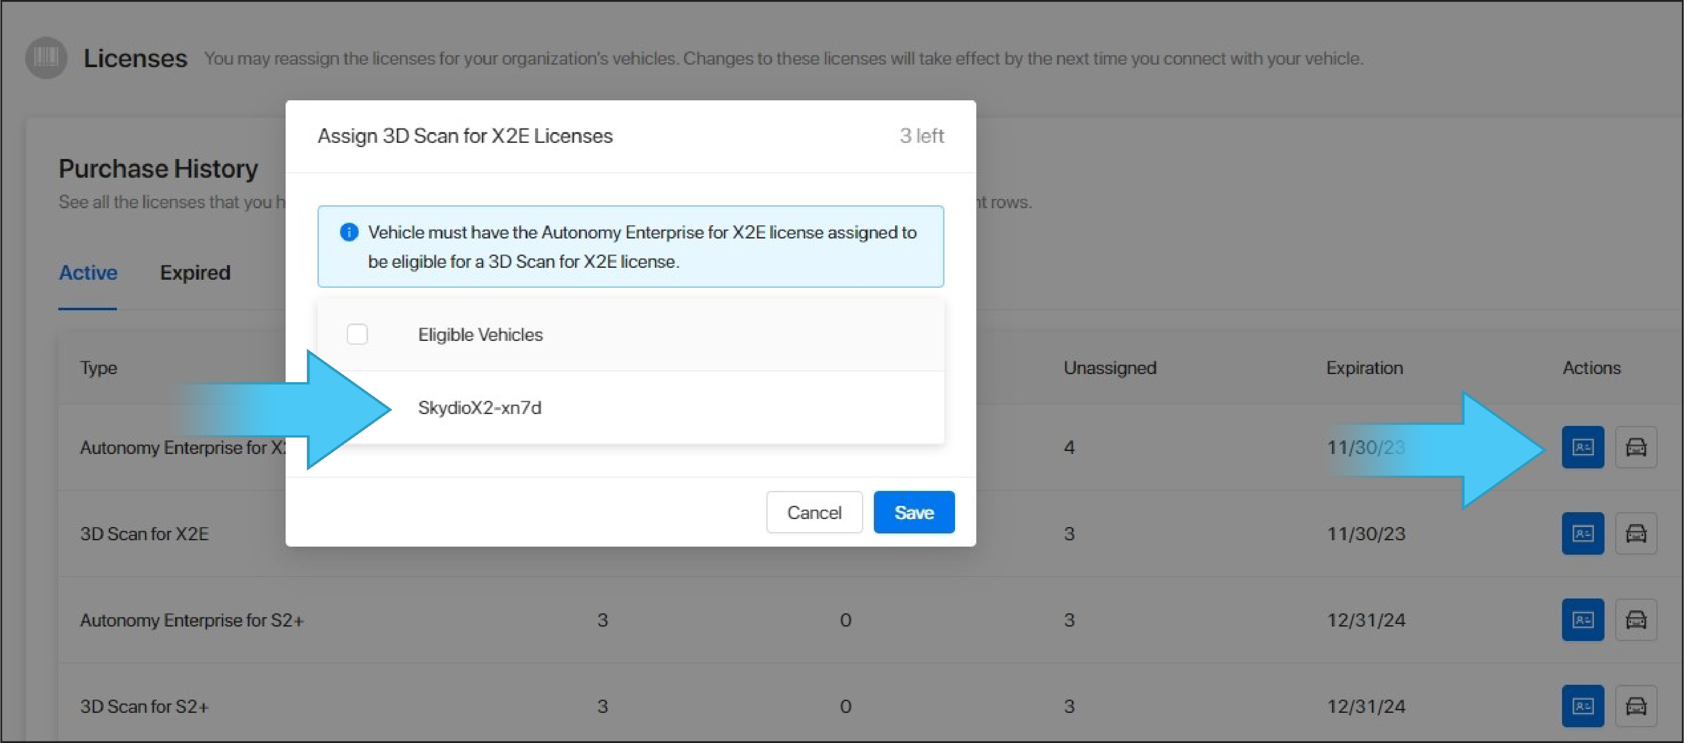Click the blue info icon in the notice
This screenshot has width=1684, height=743.
pos(349,232)
